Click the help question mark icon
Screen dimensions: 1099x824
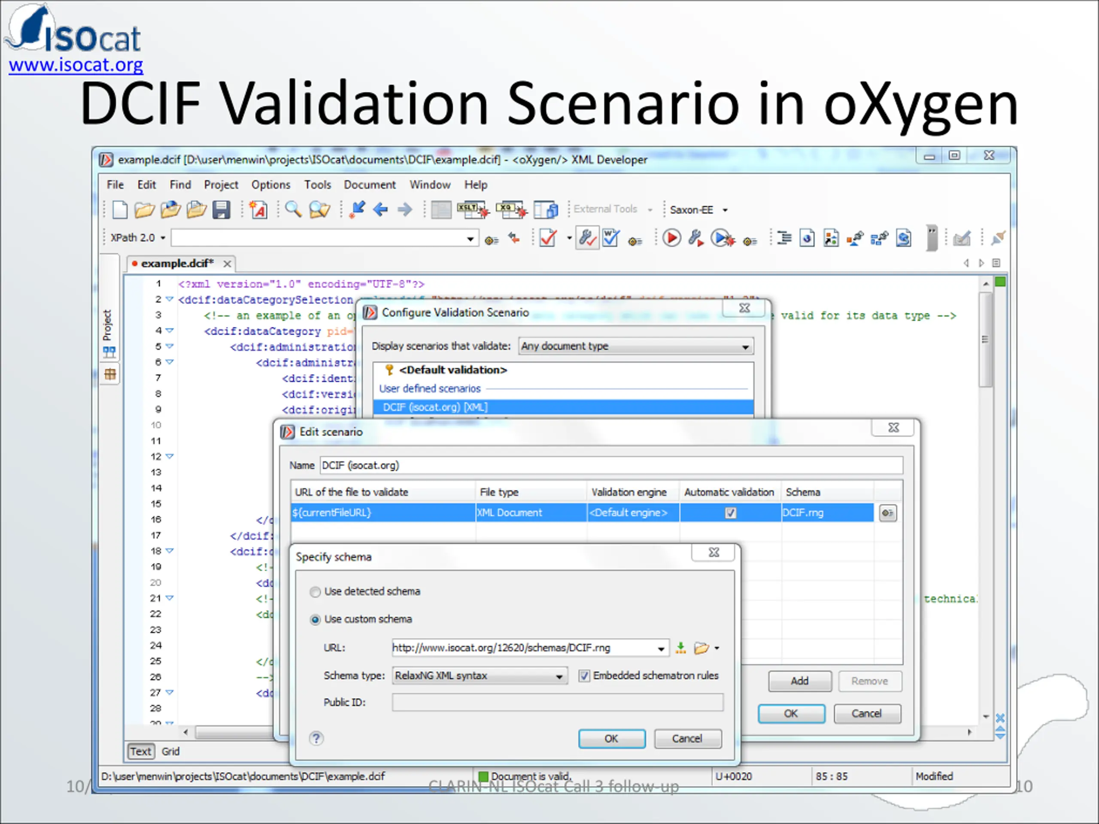[x=316, y=738]
